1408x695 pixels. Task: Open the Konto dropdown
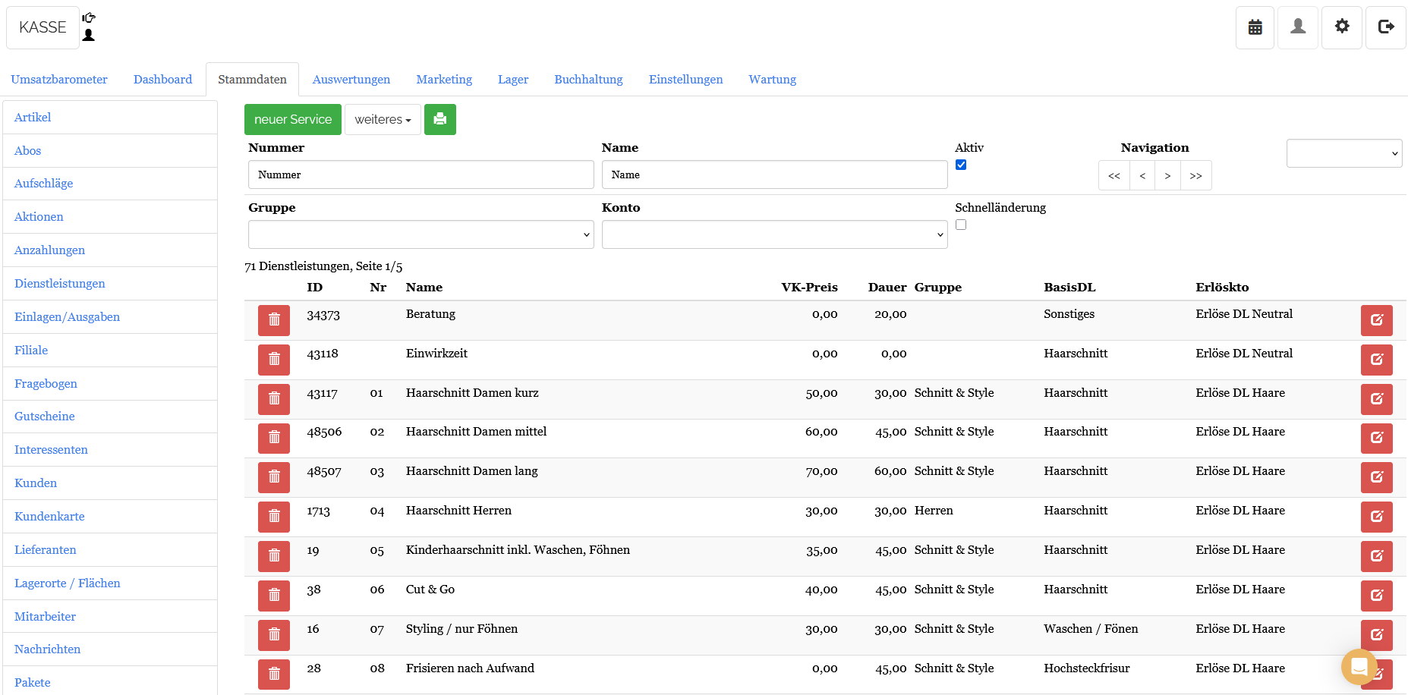pos(774,234)
